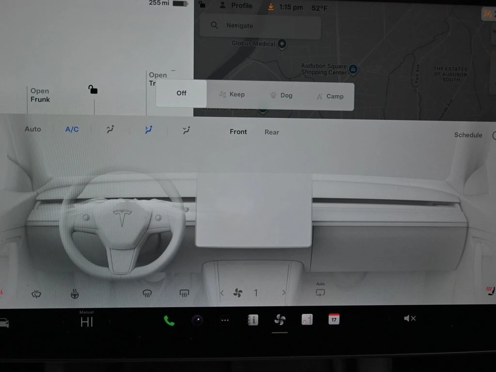Turn on the front windshield defrost
Image resolution: width=496 pixels, height=372 pixels.
click(x=147, y=293)
